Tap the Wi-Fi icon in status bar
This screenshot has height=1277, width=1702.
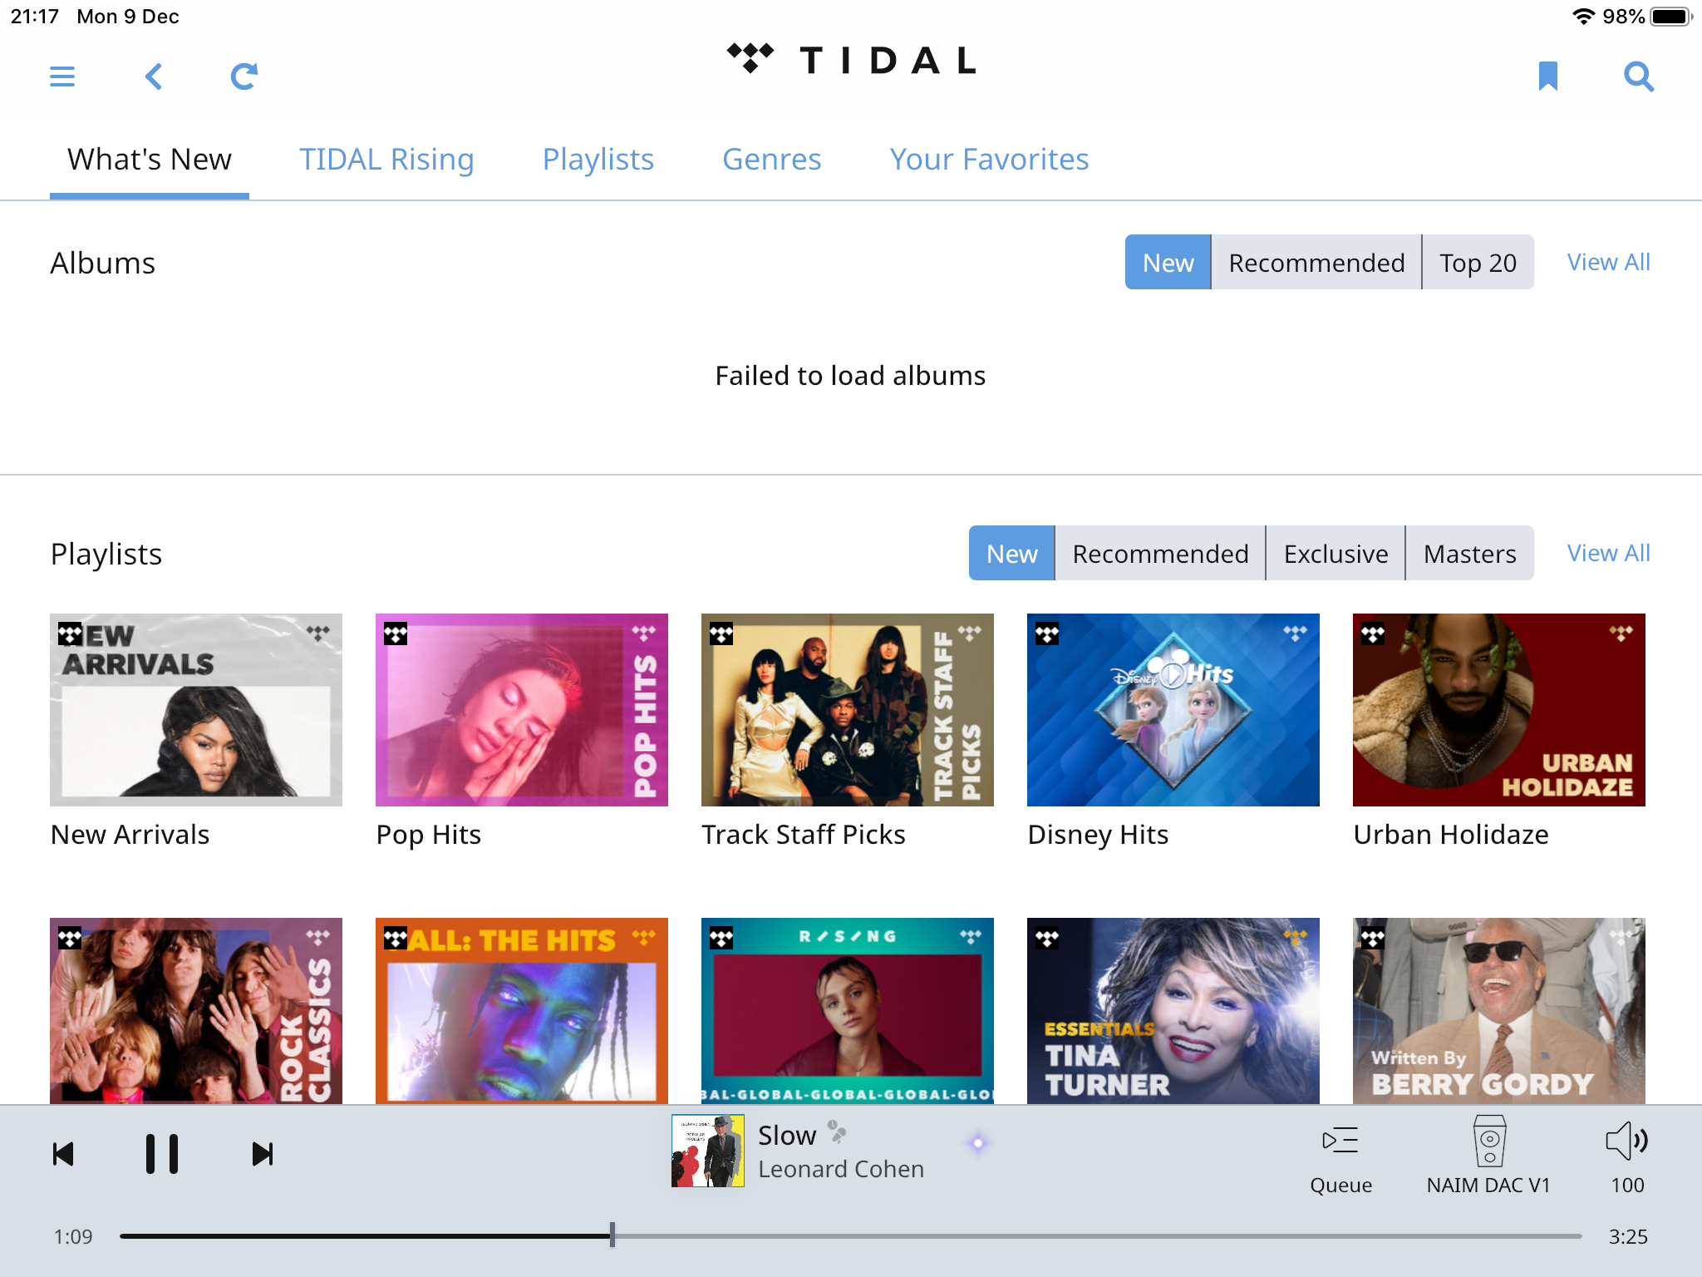[x=1583, y=17]
